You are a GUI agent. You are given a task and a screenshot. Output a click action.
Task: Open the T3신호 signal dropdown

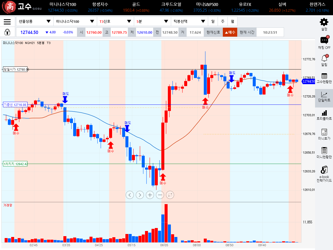tap(115, 21)
